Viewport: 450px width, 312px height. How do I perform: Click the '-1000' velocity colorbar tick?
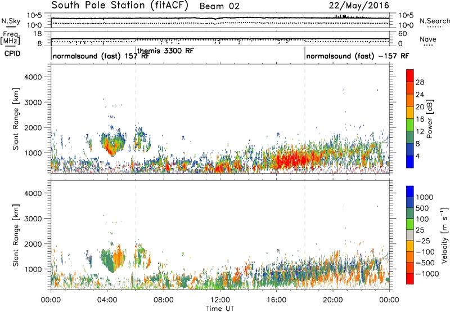(427, 274)
